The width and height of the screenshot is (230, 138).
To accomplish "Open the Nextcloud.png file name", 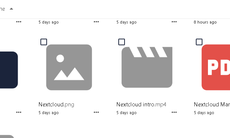I will point(56,105).
